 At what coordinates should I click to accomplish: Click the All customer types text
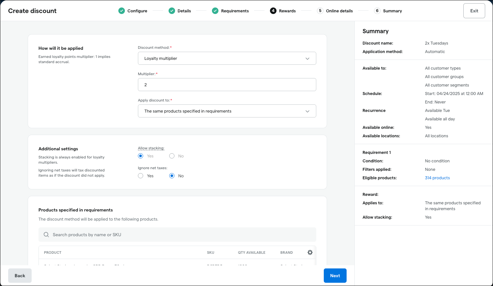(x=443, y=68)
